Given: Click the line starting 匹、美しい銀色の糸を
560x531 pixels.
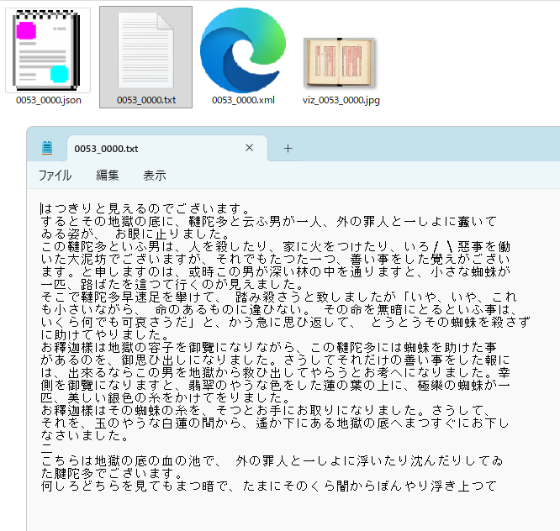Looking at the screenshot, I should 166,397.
